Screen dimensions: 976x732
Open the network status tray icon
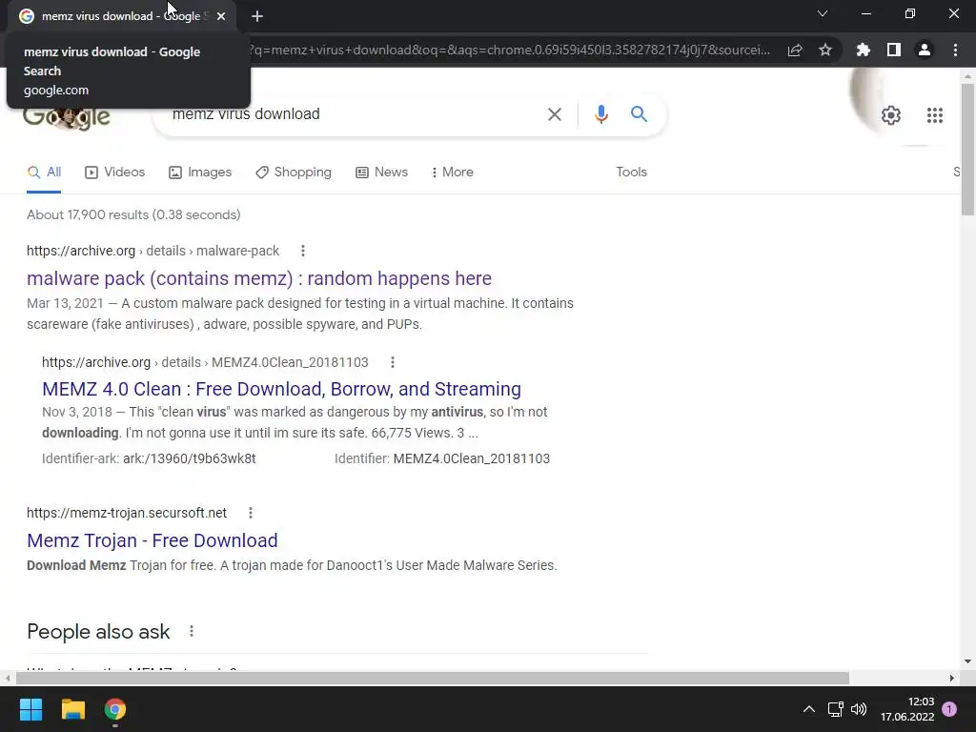pos(835,709)
